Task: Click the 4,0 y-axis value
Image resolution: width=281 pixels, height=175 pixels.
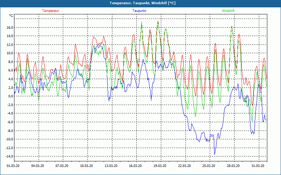Action: point(11,79)
